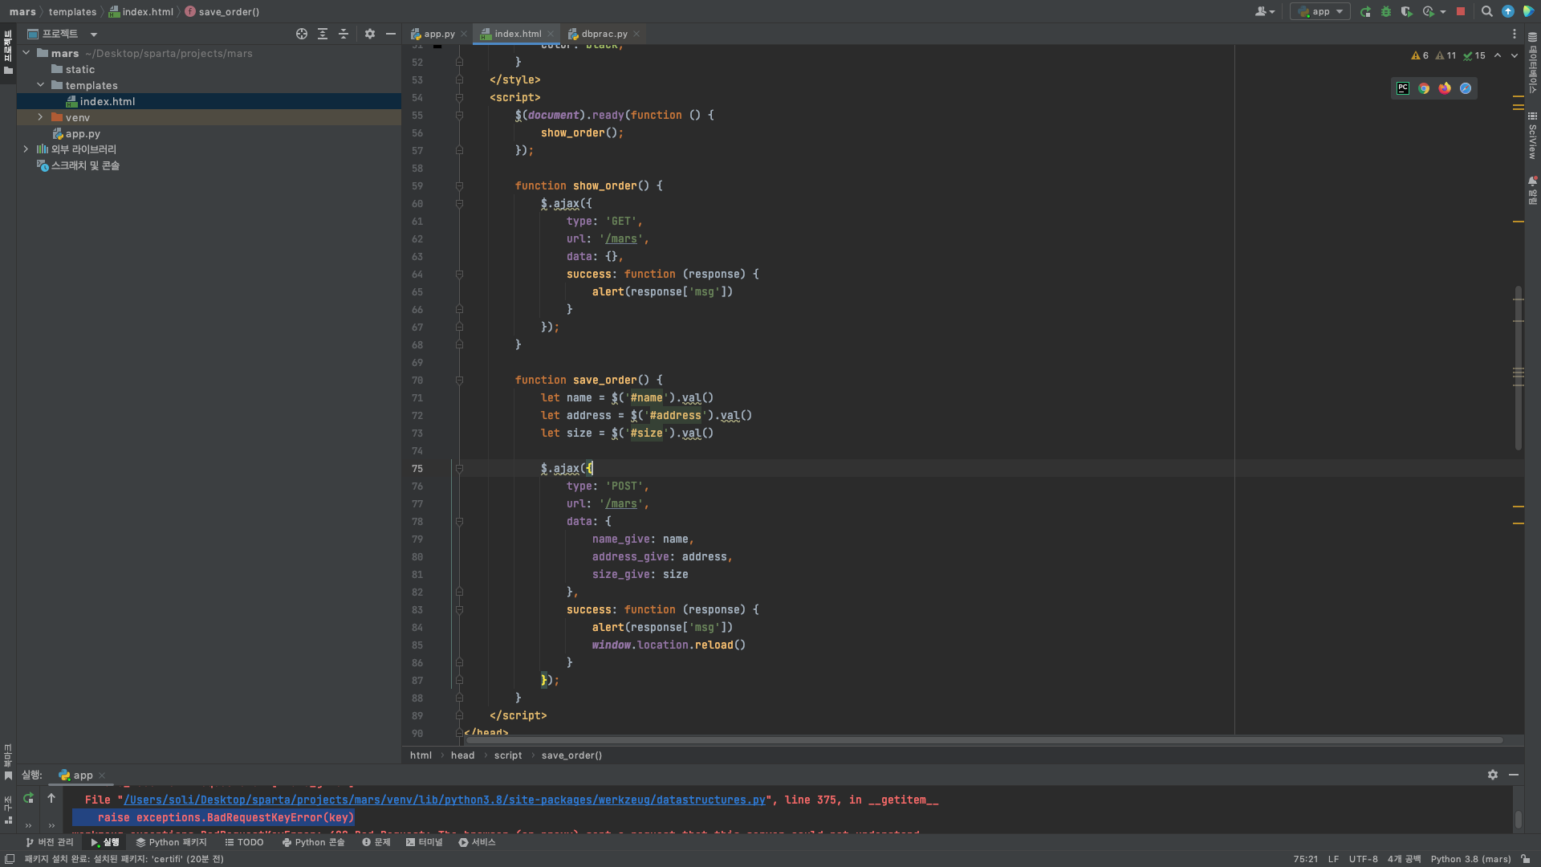Fold the show_order function at line 59
This screenshot has width=1541, height=867.
(459, 186)
